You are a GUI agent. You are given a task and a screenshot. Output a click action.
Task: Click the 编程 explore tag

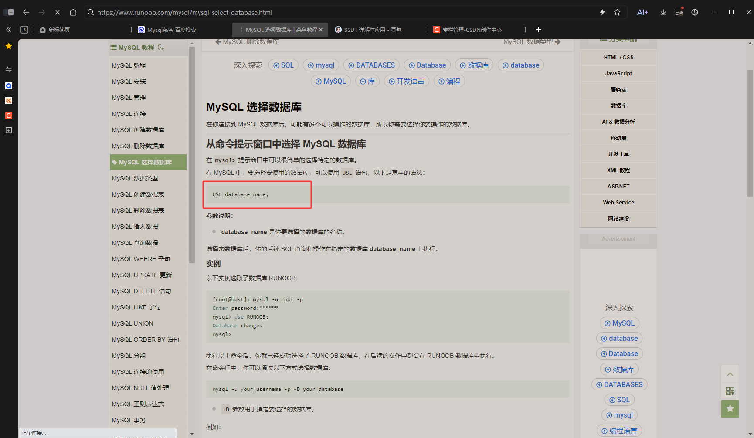point(449,81)
